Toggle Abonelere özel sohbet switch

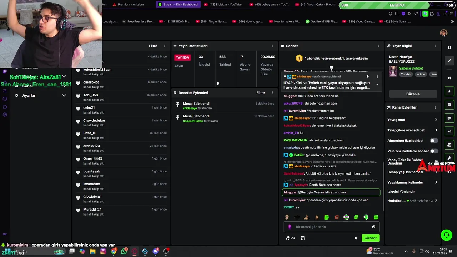(x=434, y=141)
